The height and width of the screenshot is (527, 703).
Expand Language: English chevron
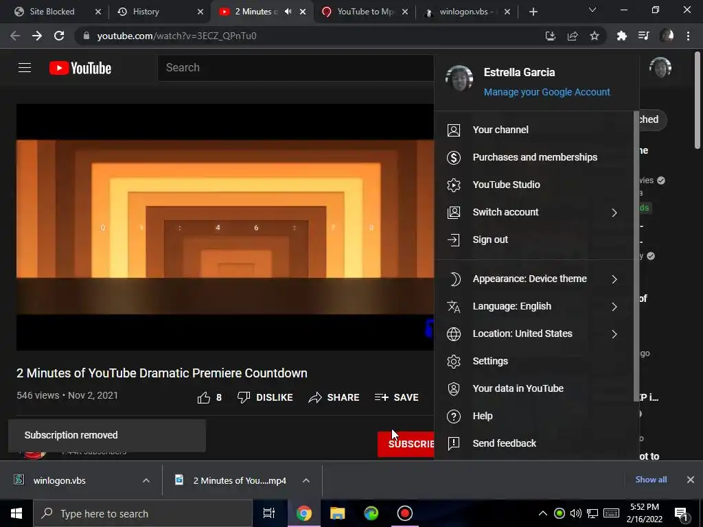coord(614,307)
